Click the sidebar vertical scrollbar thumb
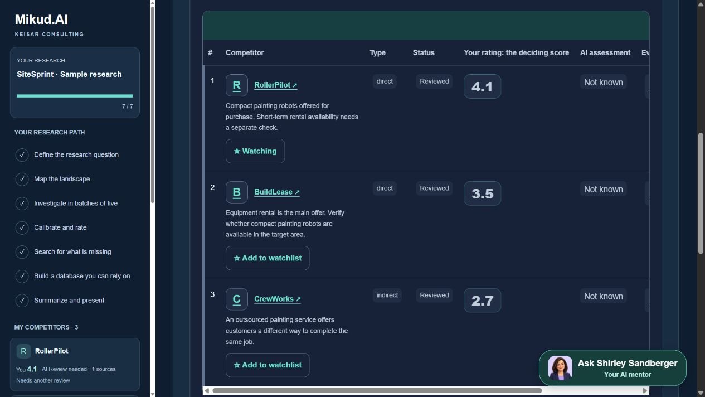The width and height of the screenshot is (705, 397). pyautogui.click(x=153, y=104)
